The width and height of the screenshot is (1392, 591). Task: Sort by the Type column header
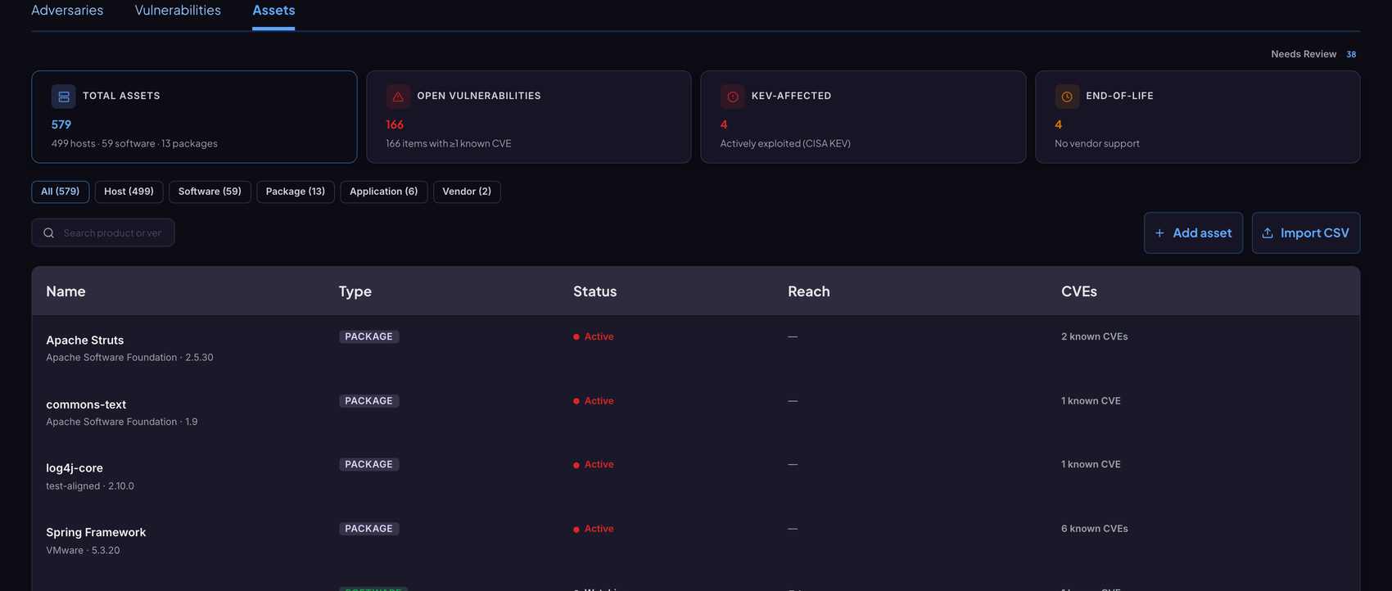[355, 291]
